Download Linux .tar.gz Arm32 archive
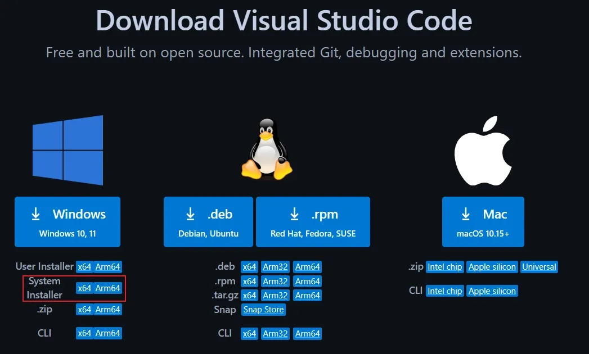Image resolution: width=589 pixels, height=354 pixels. coord(275,296)
